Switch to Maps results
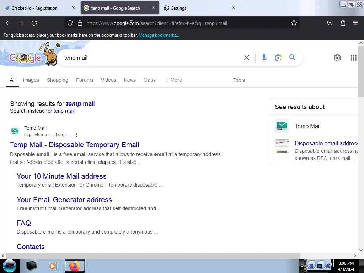Screen dimensions: 364x273 pos(150,80)
